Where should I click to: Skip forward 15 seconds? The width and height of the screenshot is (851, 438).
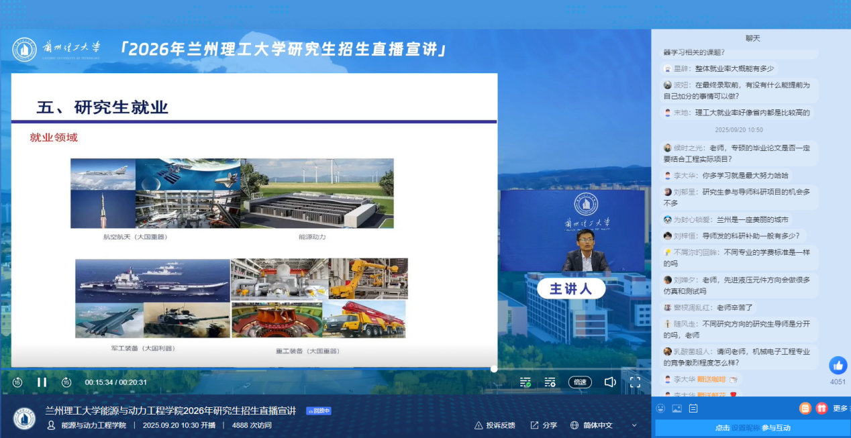66,382
